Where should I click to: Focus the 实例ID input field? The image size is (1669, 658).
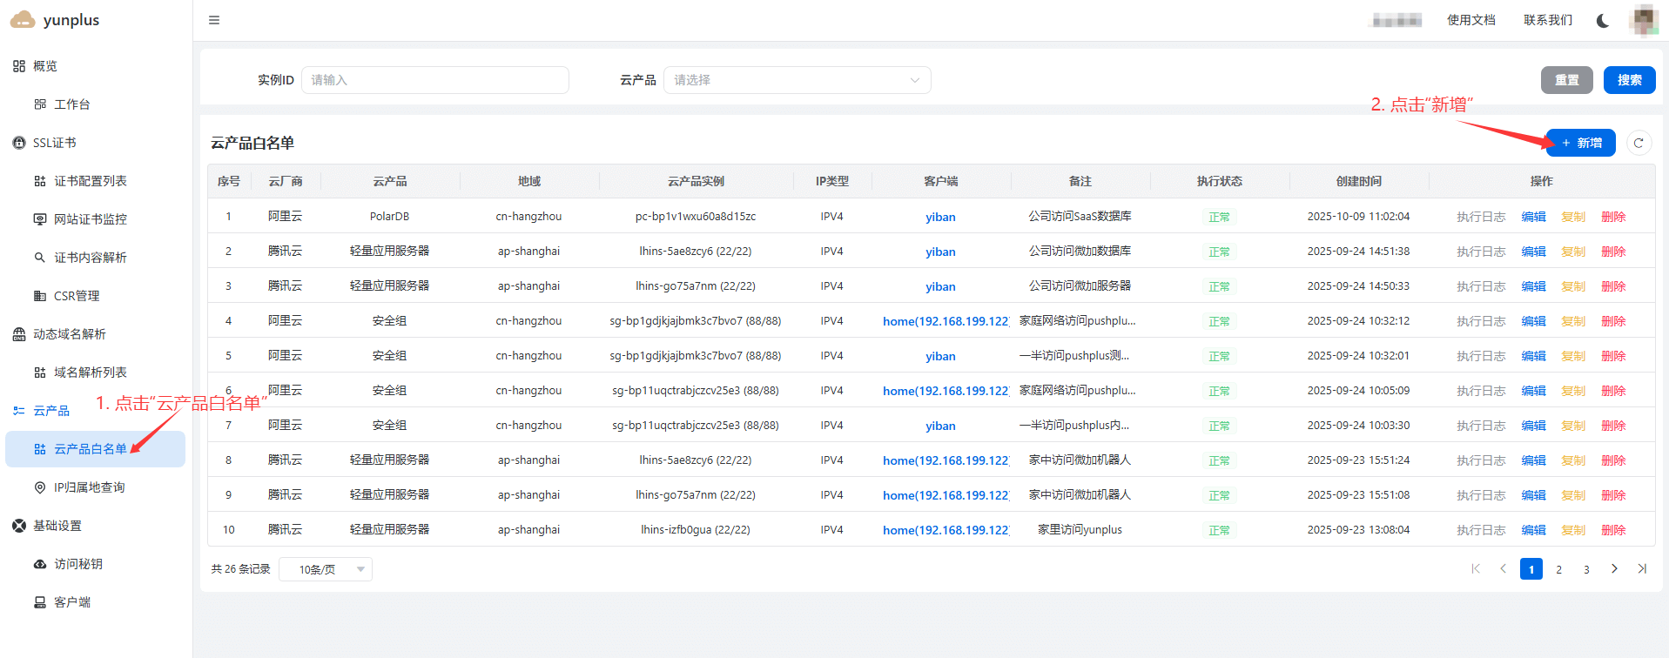(435, 80)
